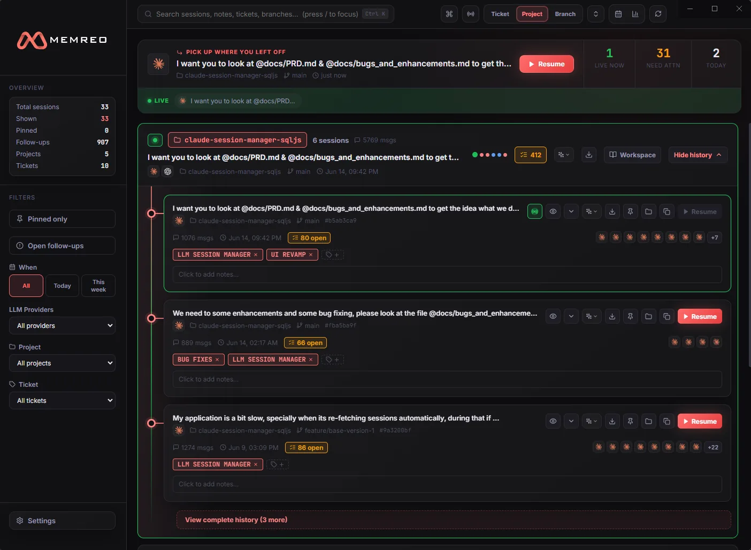Open the 412 follow-ups badge

(531, 155)
